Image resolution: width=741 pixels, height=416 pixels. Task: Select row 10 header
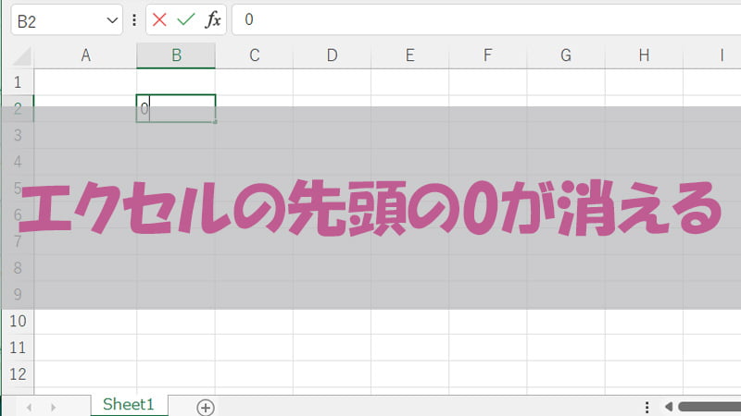tap(17, 322)
